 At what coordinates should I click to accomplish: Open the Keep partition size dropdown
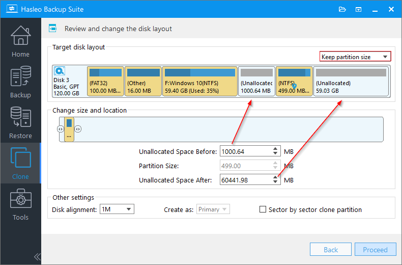[x=355, y=57]
